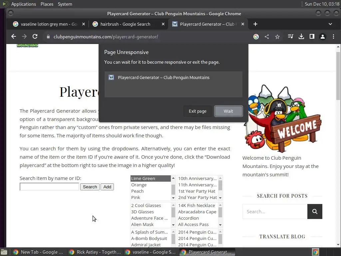
Task: Select A-Bomb Bodysuit in body list
Action: 151,238
